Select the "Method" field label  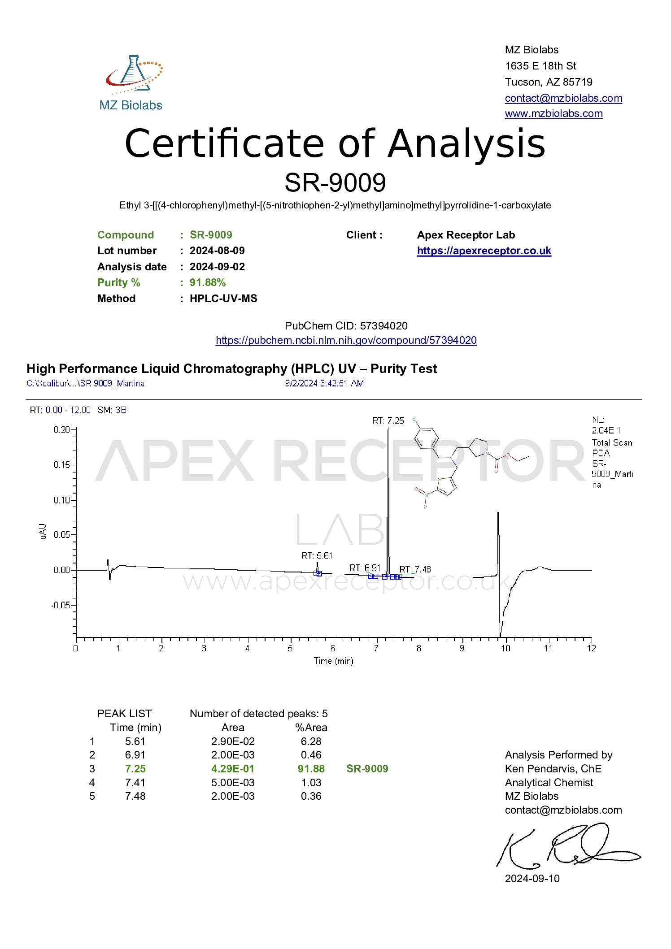(x=116, y=299)
